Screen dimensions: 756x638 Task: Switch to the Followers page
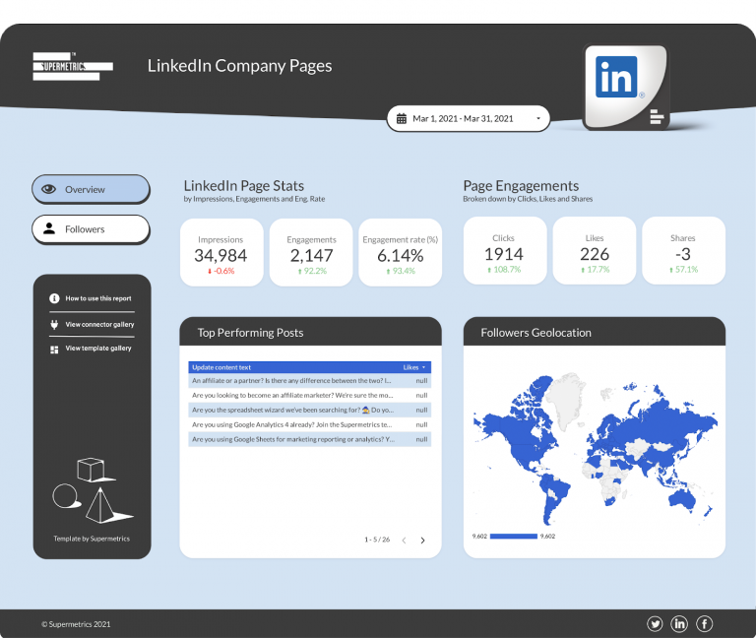click(91, 229)
